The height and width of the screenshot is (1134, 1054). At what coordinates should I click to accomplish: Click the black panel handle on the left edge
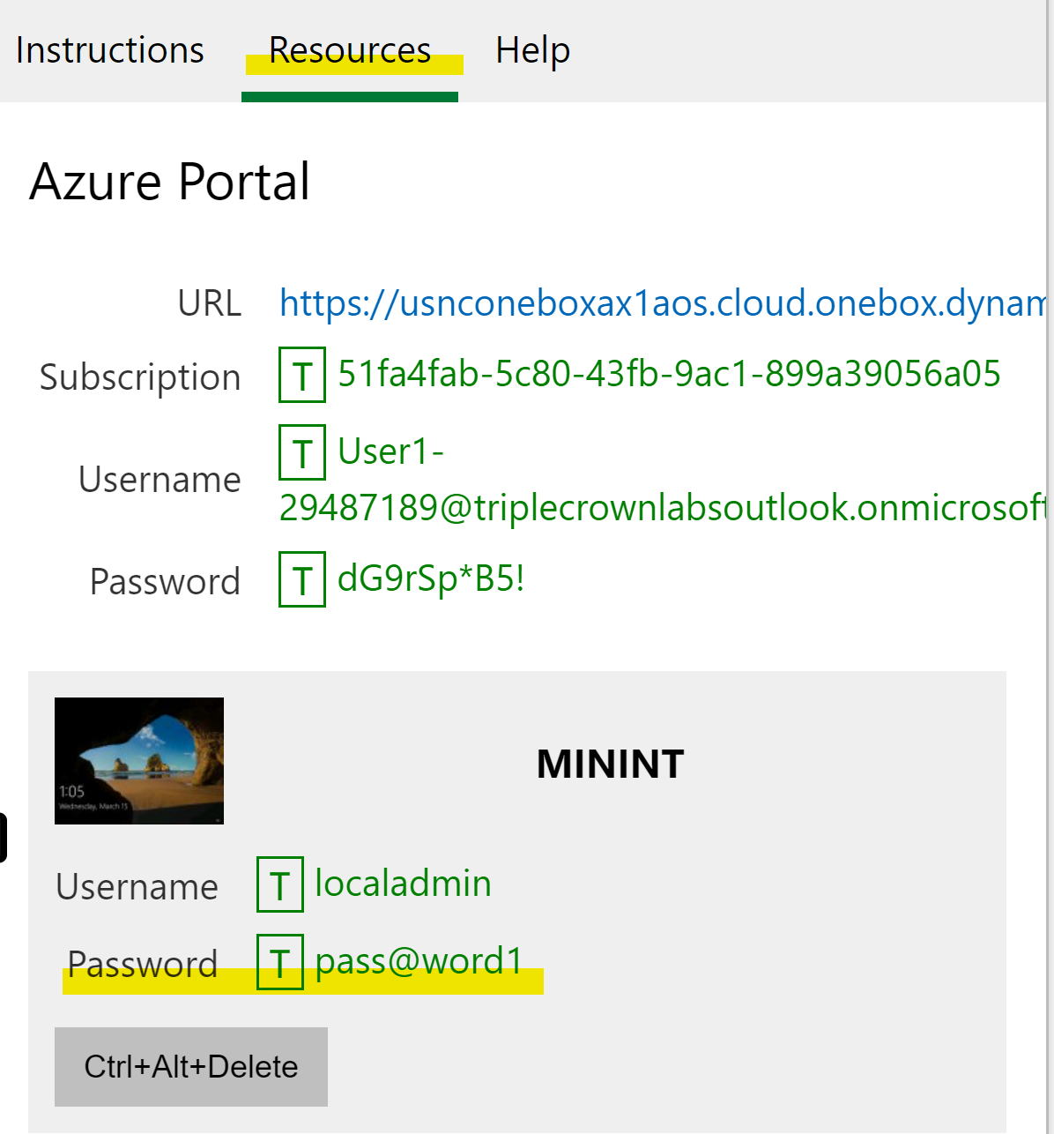point(3,838)
